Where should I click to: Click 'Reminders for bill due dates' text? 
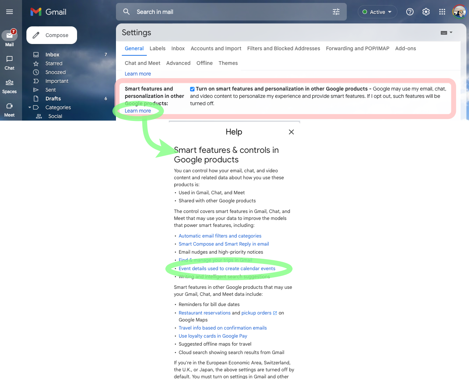pos(209,305)
